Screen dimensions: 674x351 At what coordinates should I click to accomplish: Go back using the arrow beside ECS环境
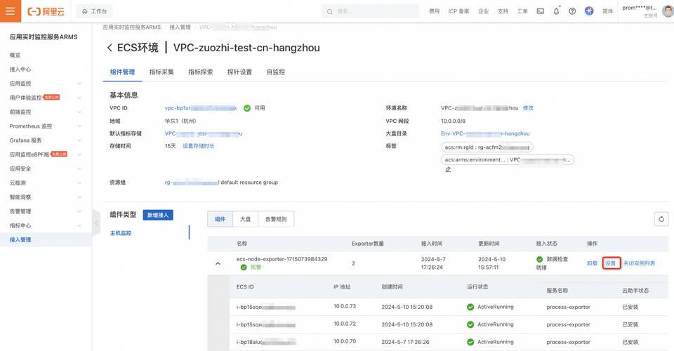(110, 48)
